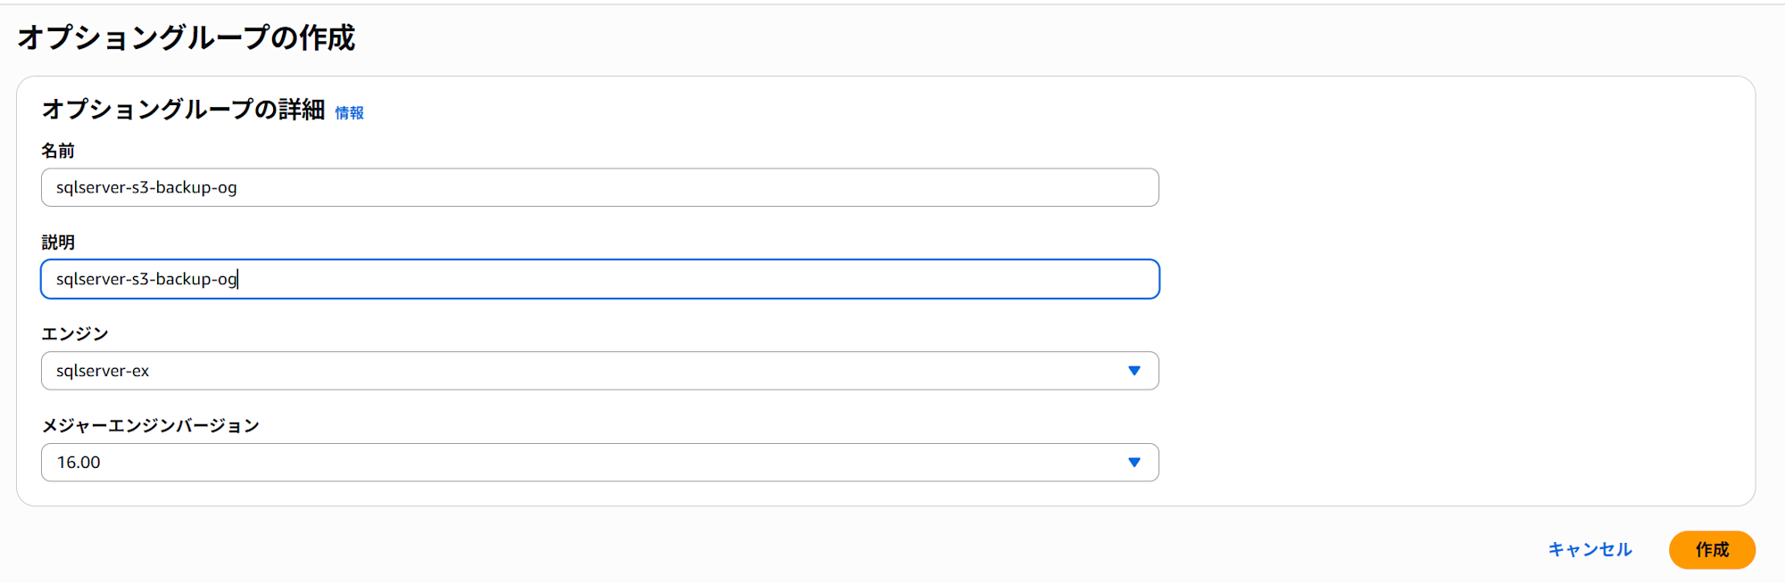Viewport: 1785px width, 583px height.
Task: Click the orange 作成 create button
Action: pyautogui.click(x=1711, y=549)
